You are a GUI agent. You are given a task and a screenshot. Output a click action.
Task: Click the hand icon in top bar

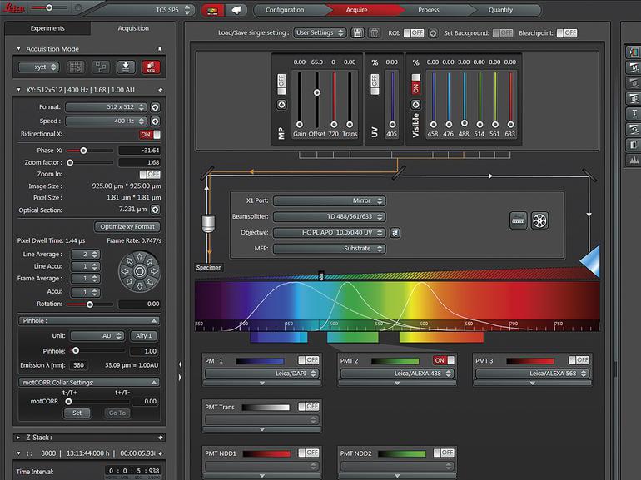[236, 10]
